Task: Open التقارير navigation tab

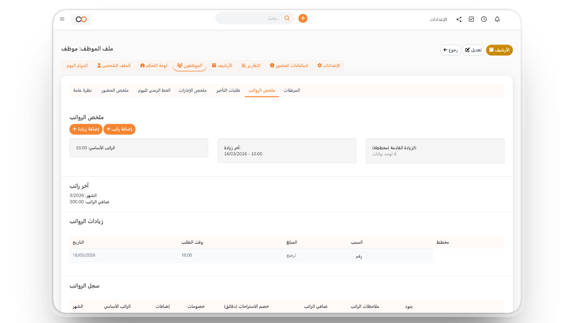Action: (x=251, y=65)
